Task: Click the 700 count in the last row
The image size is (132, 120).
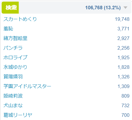Action: 126,115
